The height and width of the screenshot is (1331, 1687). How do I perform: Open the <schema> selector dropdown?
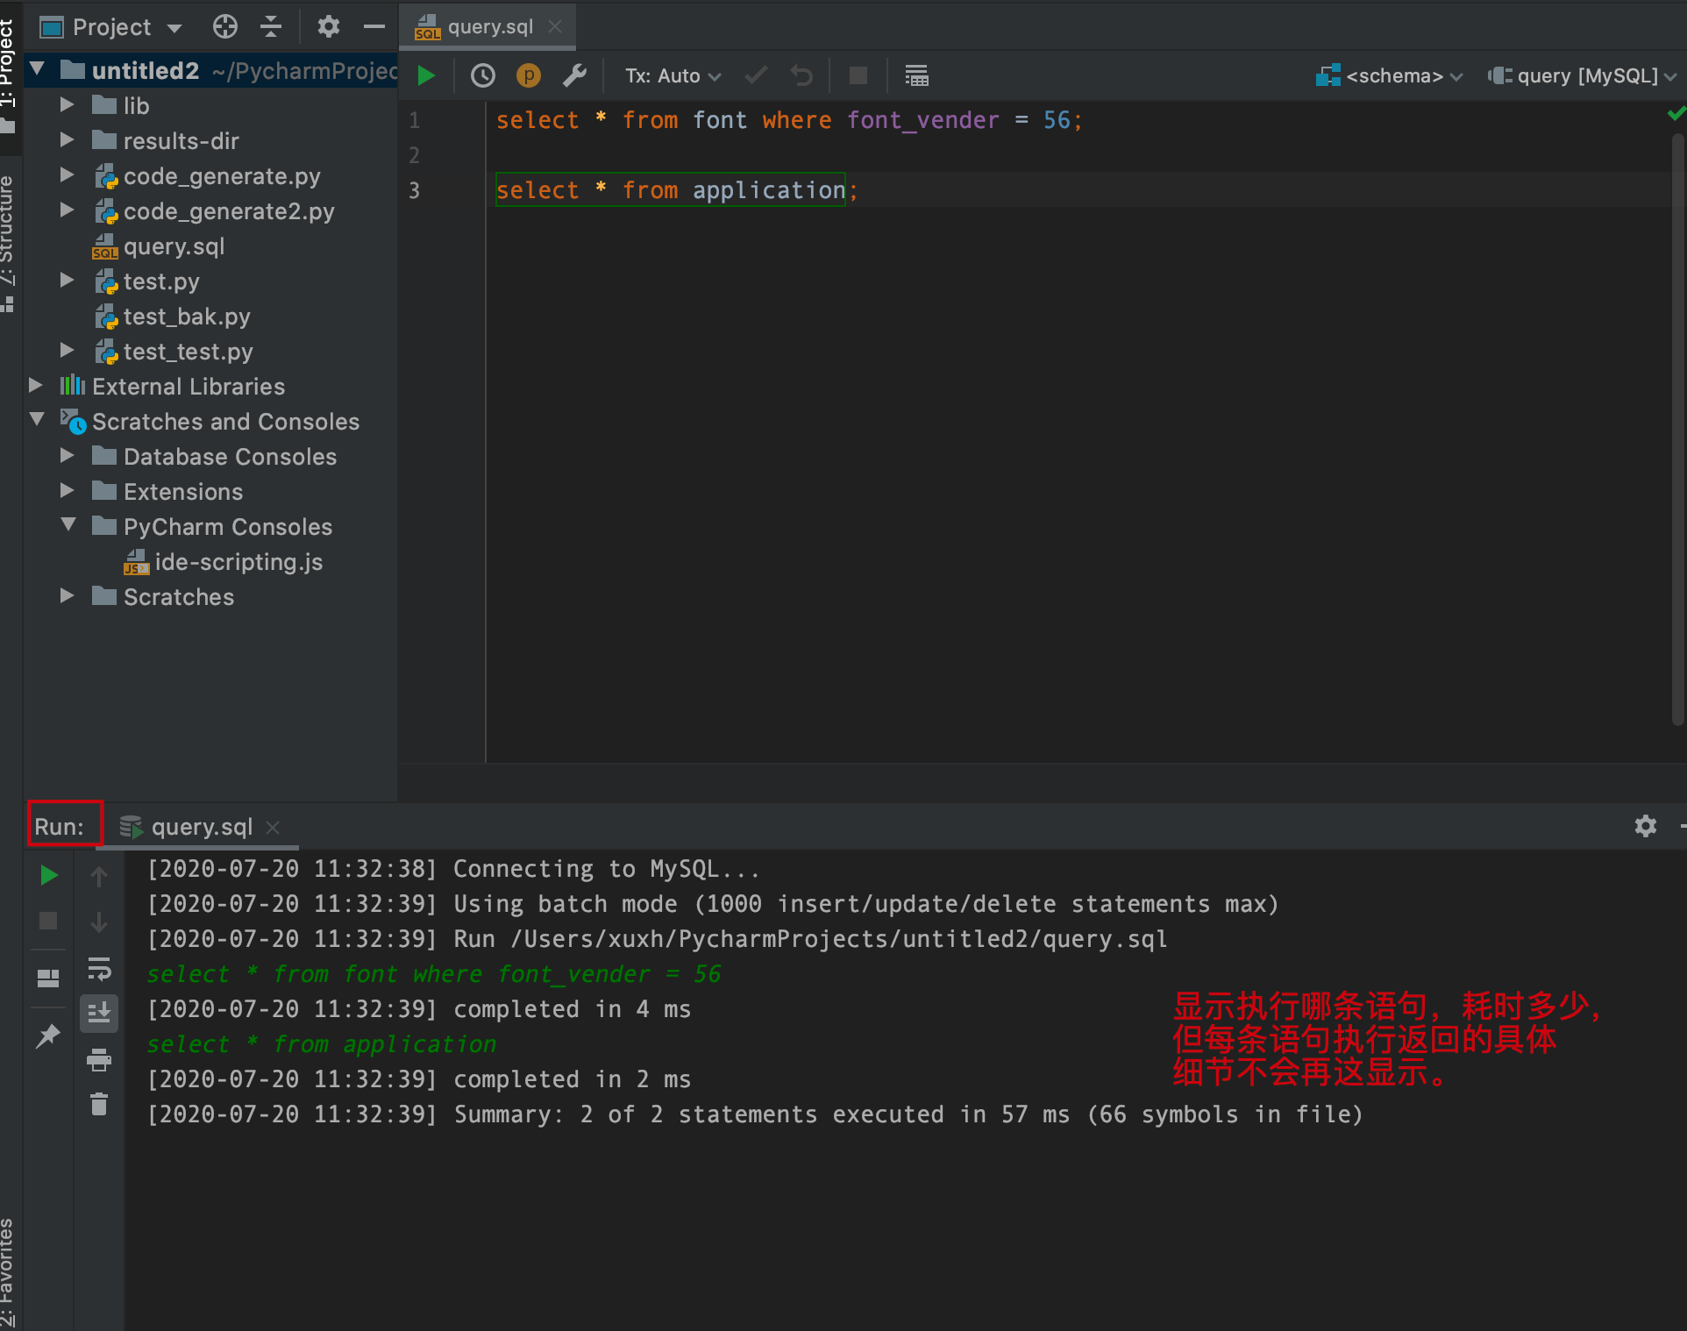coord(1389,76)
